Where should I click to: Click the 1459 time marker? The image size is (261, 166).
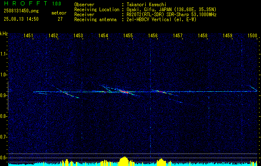pyautogui.click(x=227, y=35)
